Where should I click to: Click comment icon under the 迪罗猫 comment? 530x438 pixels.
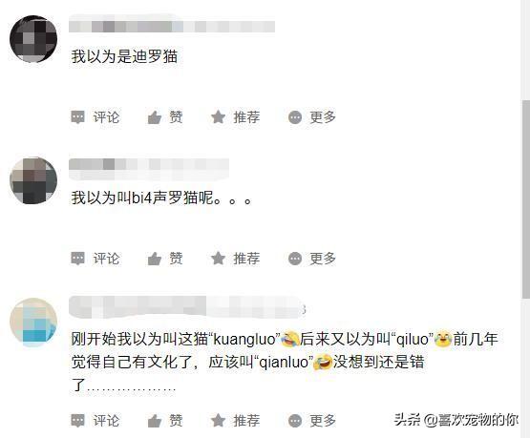point(77,117)
